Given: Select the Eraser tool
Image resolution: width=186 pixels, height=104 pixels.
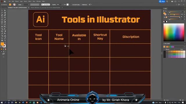Looking at the screenshot, I should point(5,22).
